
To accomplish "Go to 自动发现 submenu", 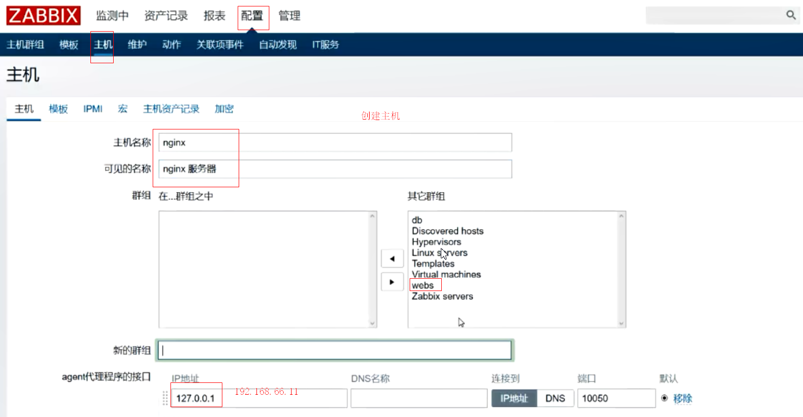I will coord(278,44).
